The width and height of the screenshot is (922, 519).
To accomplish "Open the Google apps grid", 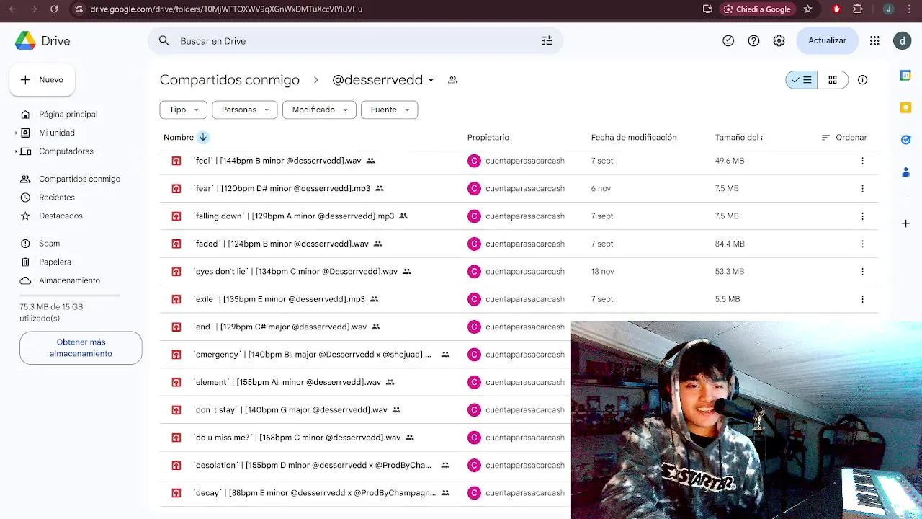I will point(874,41).
